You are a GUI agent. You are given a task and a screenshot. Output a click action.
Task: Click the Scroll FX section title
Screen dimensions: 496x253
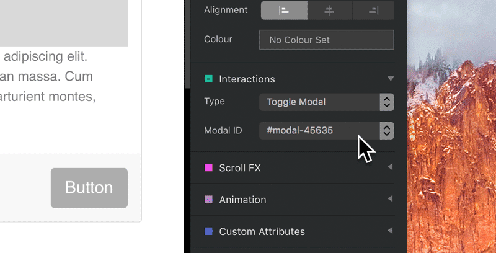click(x=240, y=167)
